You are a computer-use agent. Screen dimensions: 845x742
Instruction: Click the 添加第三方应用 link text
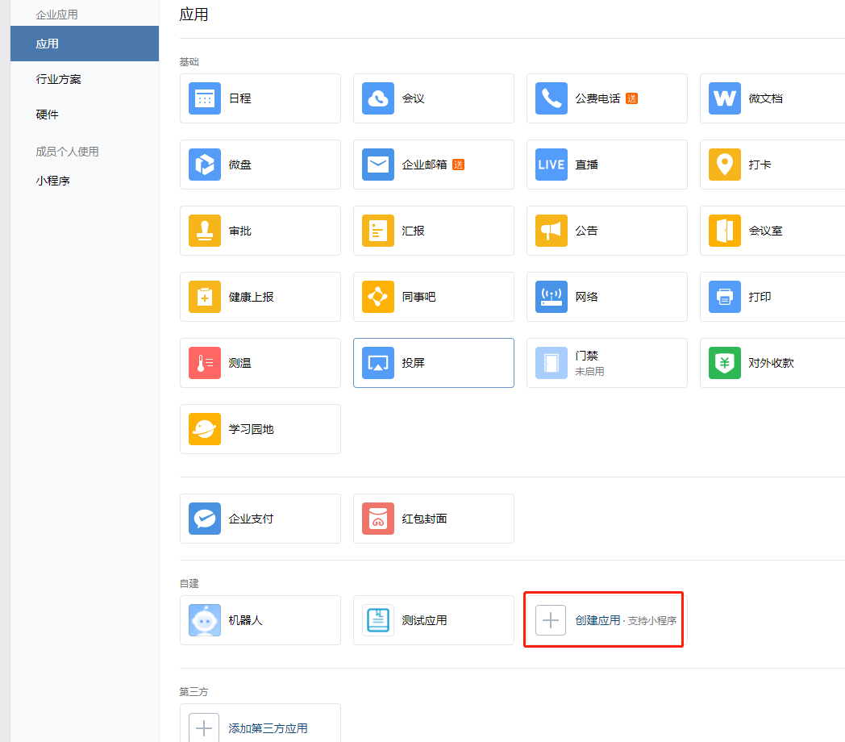[268, 728]
